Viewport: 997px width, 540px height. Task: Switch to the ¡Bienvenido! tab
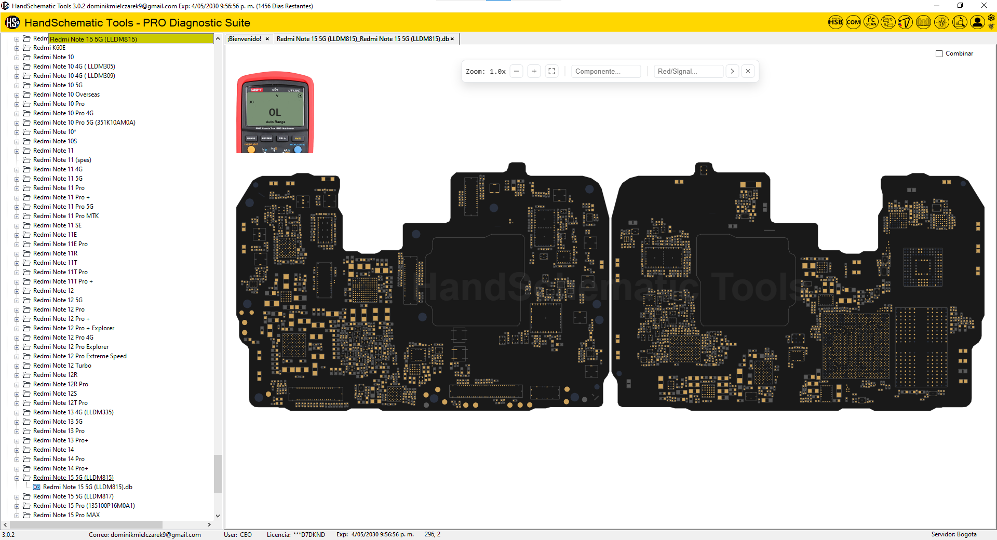(244, 39)
